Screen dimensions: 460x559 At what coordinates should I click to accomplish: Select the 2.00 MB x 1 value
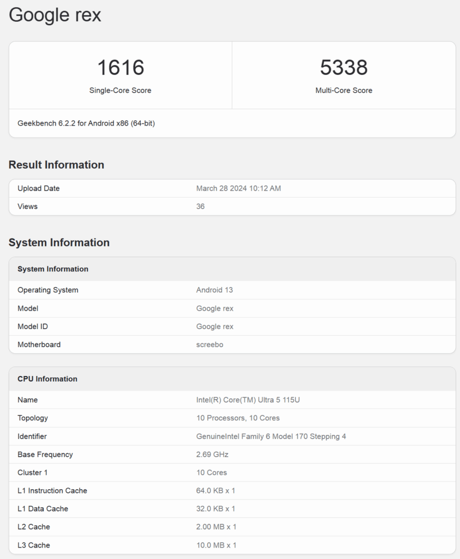(216, 527)
